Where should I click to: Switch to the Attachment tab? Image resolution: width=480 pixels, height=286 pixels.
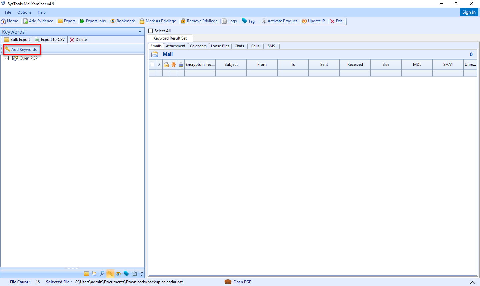coord(176,46)
